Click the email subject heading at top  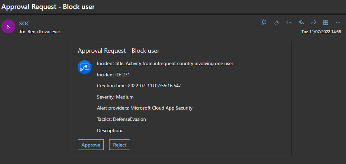click(48, 7)
